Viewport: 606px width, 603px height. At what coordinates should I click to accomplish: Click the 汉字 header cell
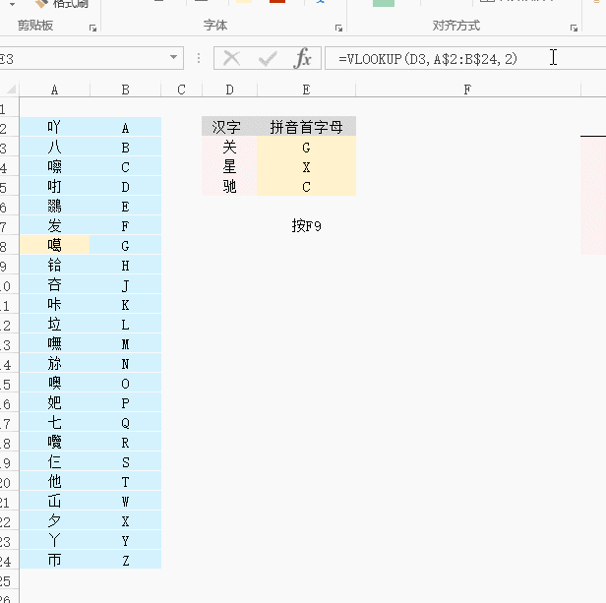(x=229, y=127)
